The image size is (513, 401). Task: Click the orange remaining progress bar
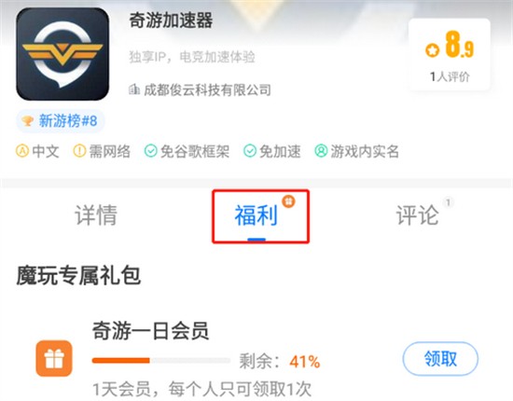[x=161, y=361]
